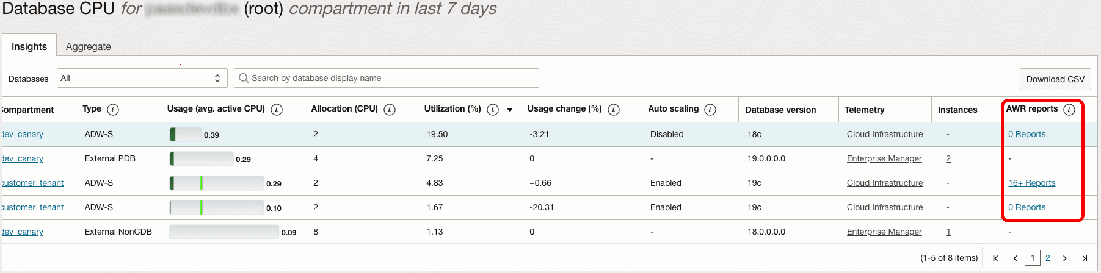
Task: Click info icon next to Type column
Action: coord(113,110)
